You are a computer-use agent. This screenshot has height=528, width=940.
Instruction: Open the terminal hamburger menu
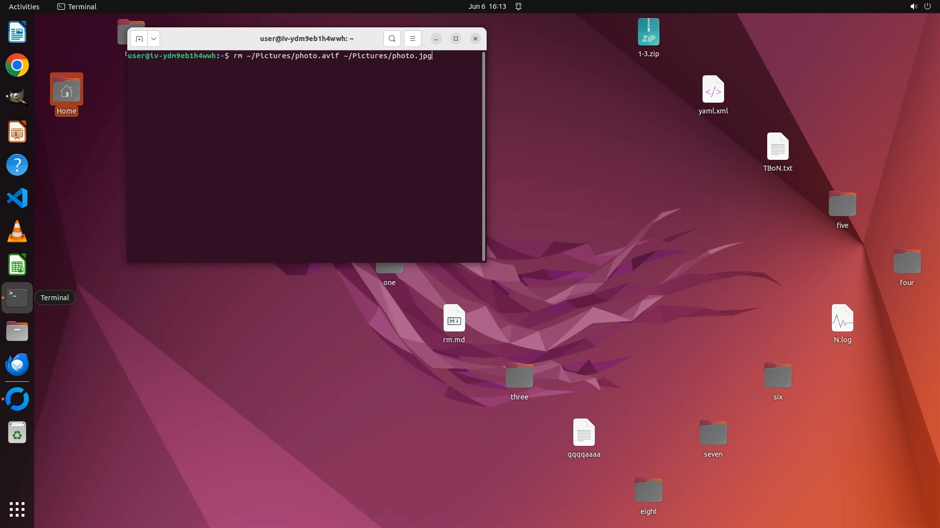point(412,39)
